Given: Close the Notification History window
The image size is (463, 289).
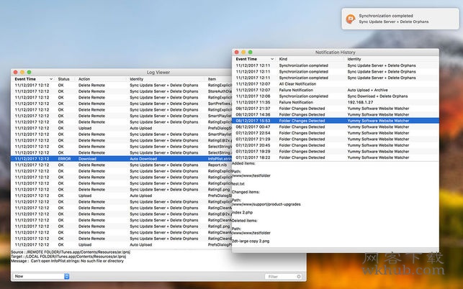Looking at the screenshot, I should (x=236, y=52).
